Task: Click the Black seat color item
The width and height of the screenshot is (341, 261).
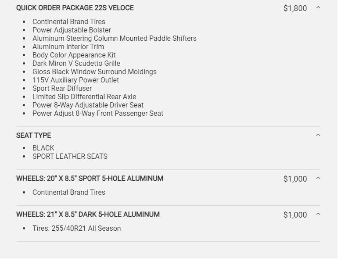Action: click(43, 148)
